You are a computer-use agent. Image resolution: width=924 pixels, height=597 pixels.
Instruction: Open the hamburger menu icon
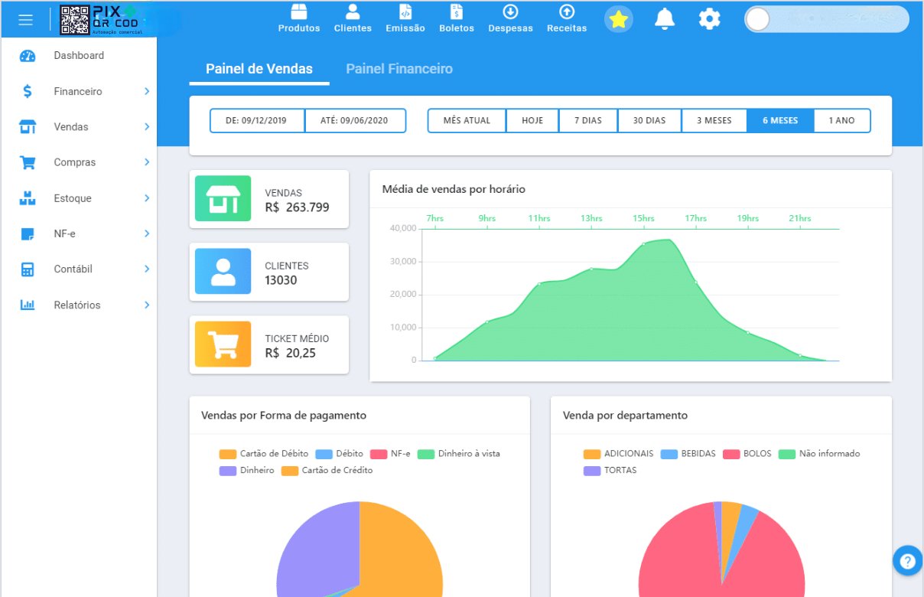(x=25, y=20)
